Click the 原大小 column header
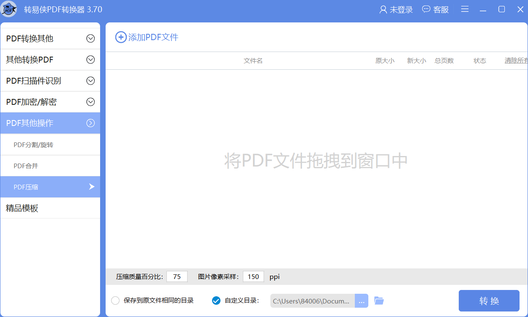The image size is (528, 317). tap(385, 61)
